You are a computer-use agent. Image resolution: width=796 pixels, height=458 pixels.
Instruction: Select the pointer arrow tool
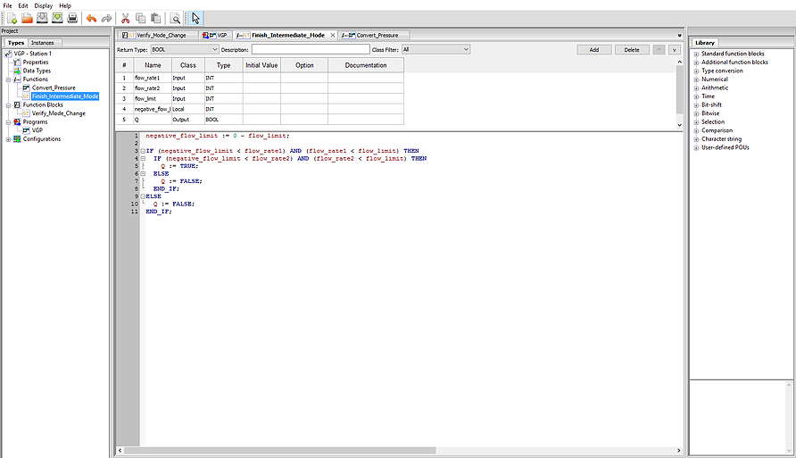coord(196,18)
